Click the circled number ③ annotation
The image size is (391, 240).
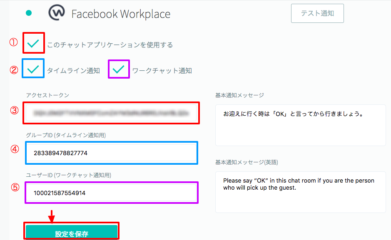click(15, 110)
